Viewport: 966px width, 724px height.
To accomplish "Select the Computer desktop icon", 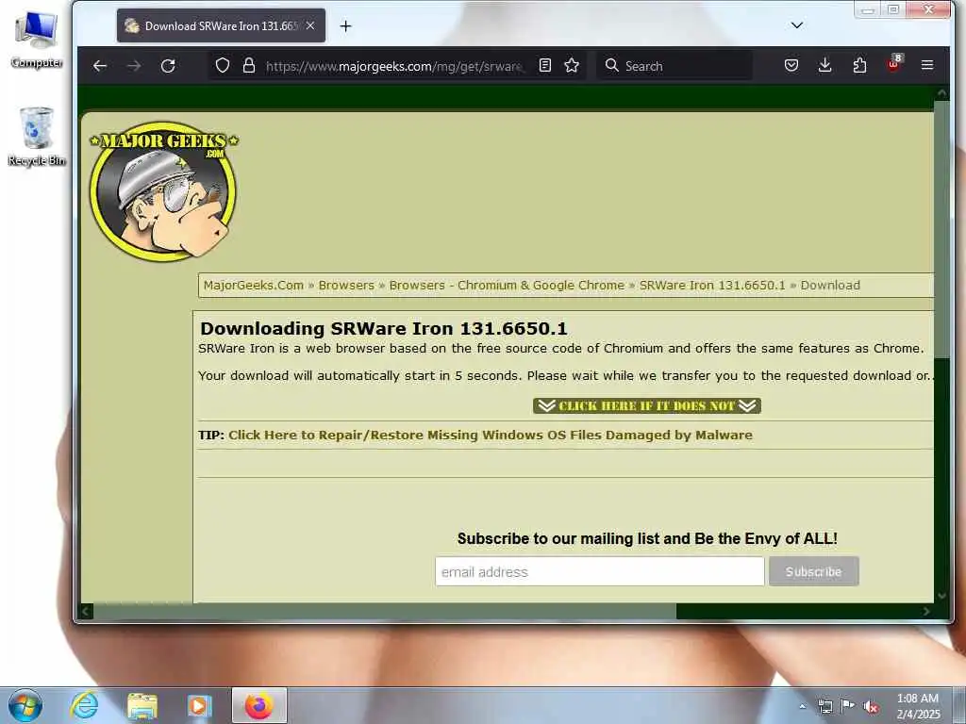I will click(x=37, y=40).
